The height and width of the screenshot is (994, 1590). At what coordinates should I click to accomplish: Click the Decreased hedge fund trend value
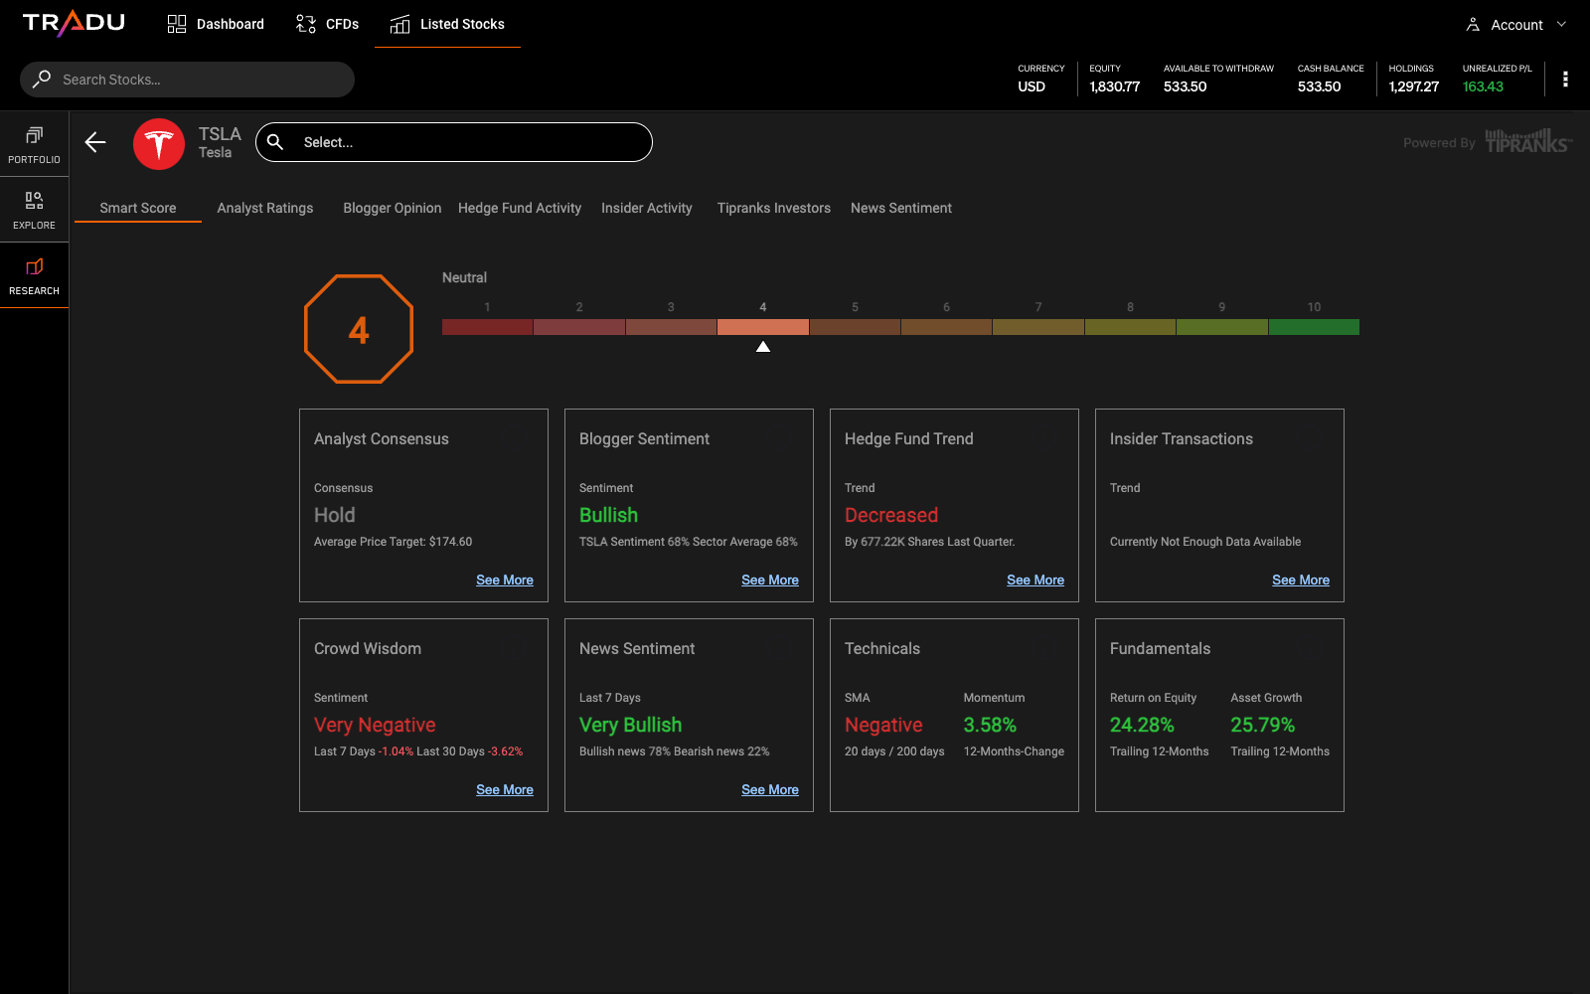click(x=891, y=515)
